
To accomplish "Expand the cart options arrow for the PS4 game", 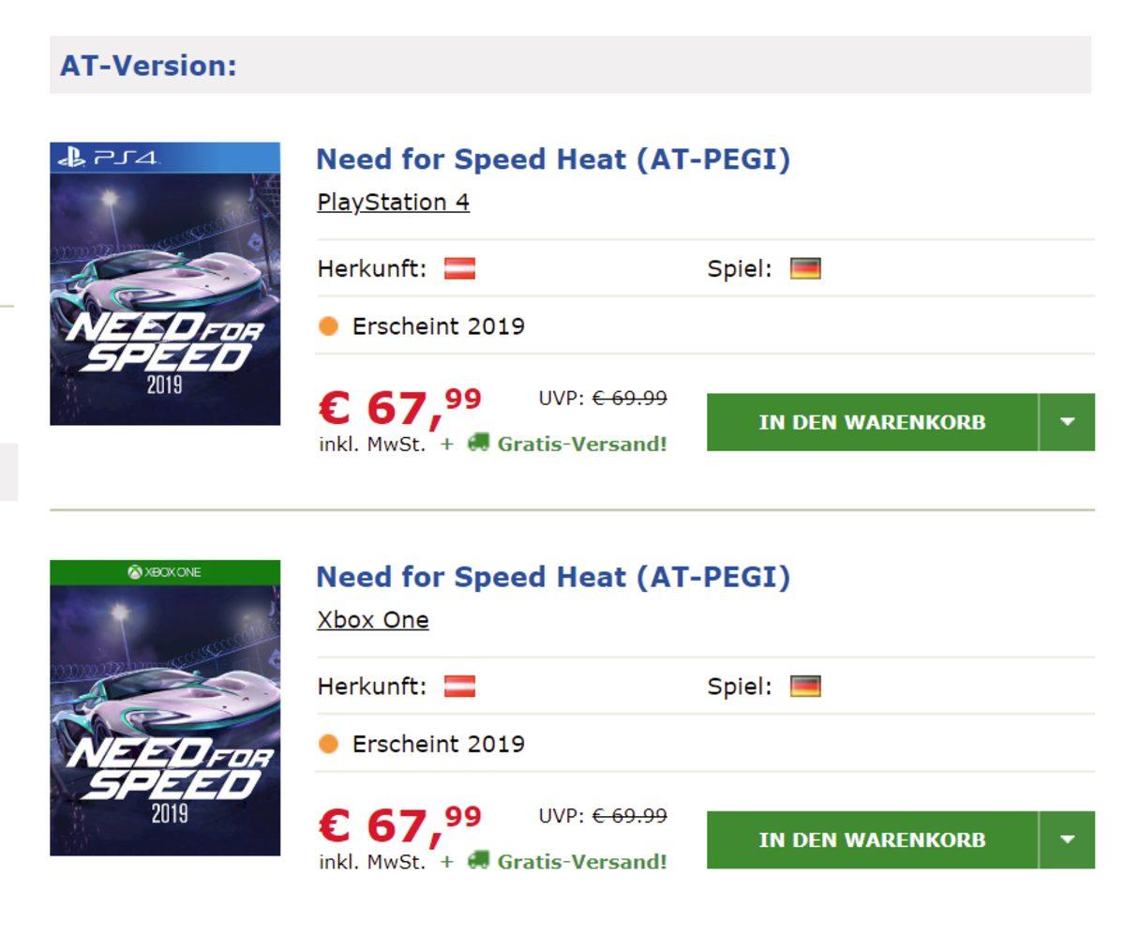I will click(1068, 421).
